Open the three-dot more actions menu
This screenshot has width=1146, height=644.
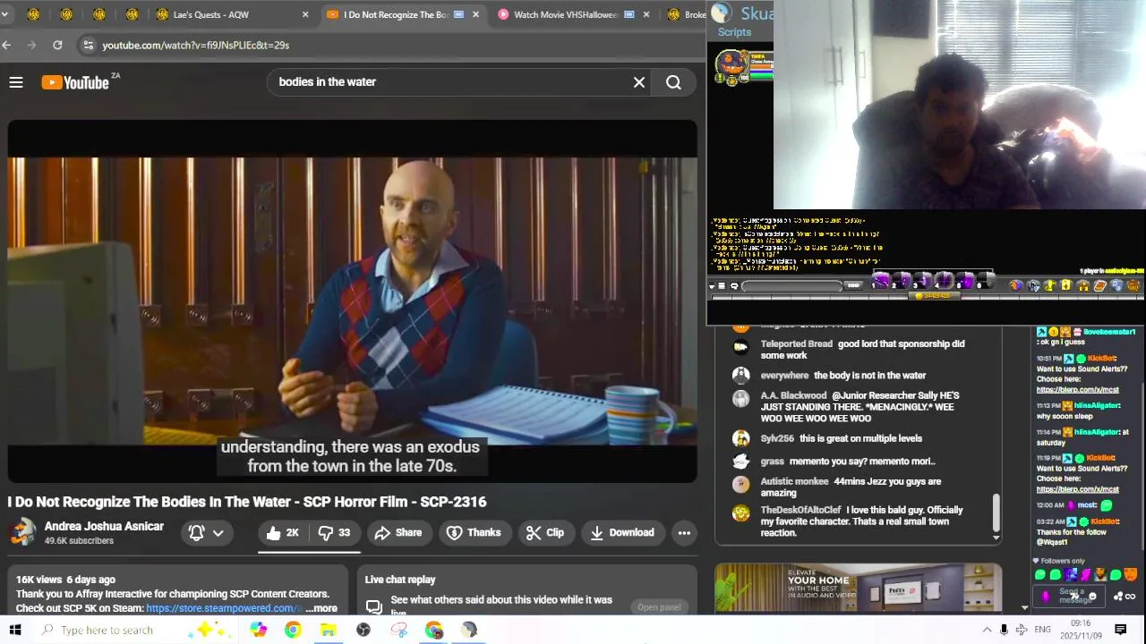684,533
